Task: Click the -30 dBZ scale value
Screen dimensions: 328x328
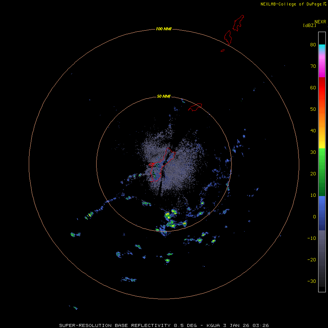Action: 312,281
